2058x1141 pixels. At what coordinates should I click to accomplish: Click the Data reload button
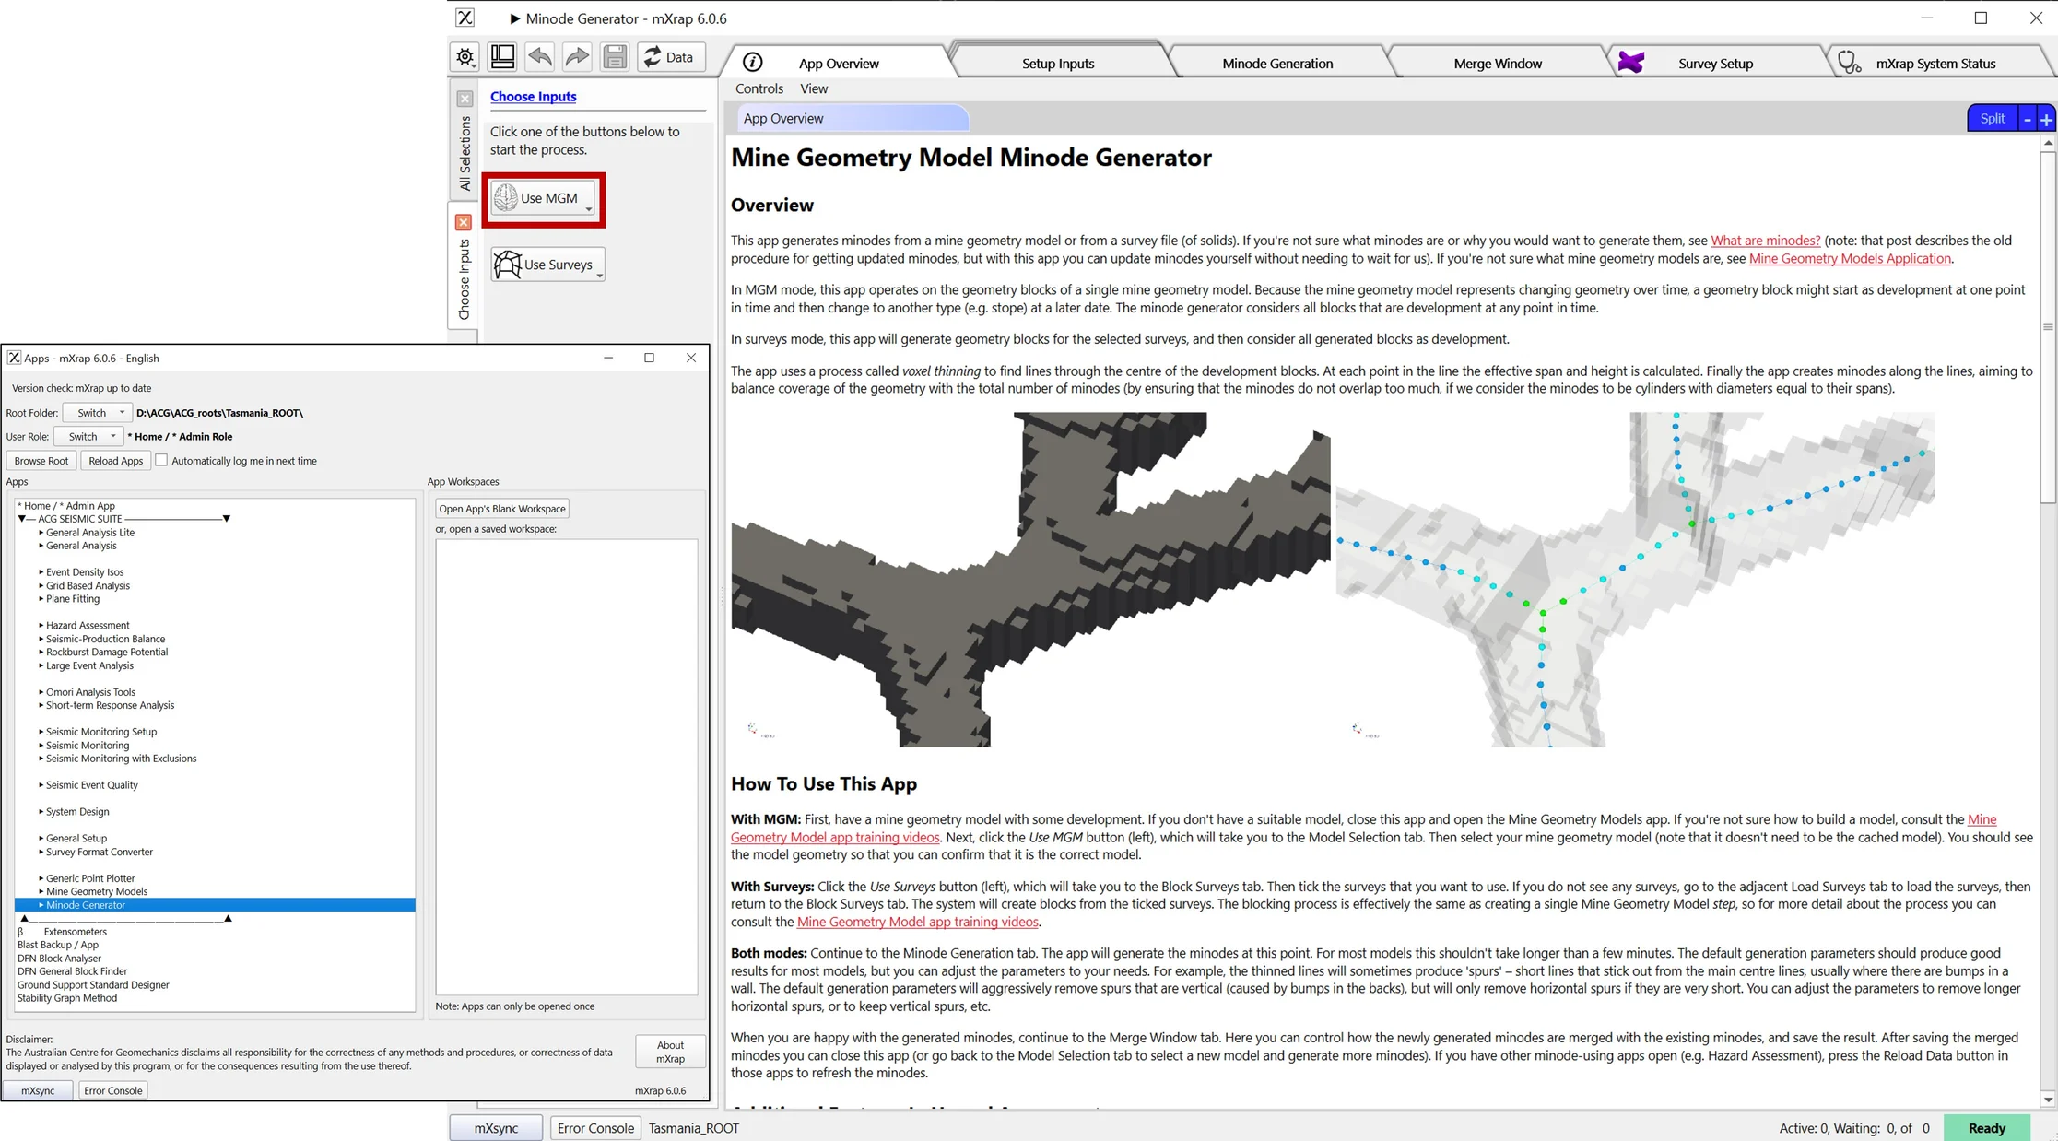pyautogui.click(x=670, y=57)
